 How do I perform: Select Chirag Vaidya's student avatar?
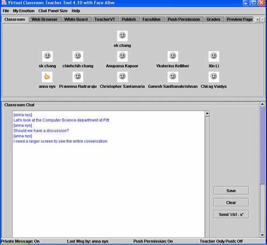[x=214, y=77]
